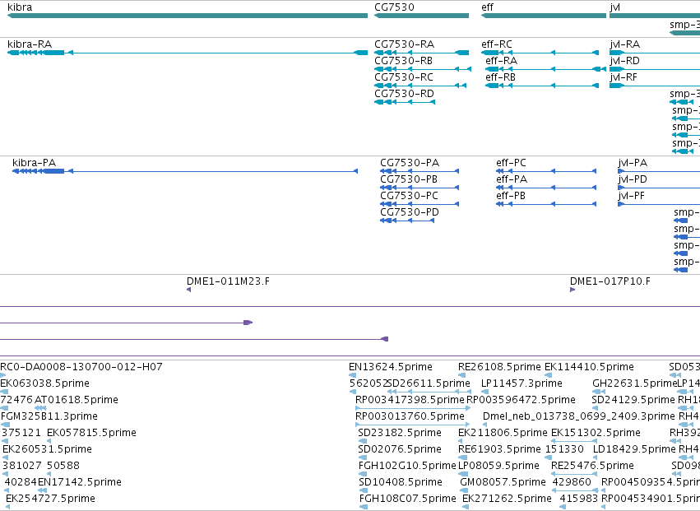This screenshot has height=511, width=700.
Task: Open transcript CG7530-RD
Action: (x=404, y=94)
